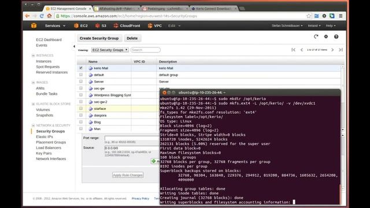The image size is (370, 208).
Task: Open the help question mark icon
Action: pyautogui.click(x=336, y=36)
